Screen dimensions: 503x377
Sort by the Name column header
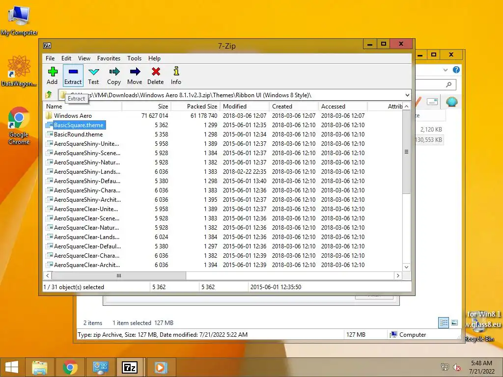click(83, 107)
